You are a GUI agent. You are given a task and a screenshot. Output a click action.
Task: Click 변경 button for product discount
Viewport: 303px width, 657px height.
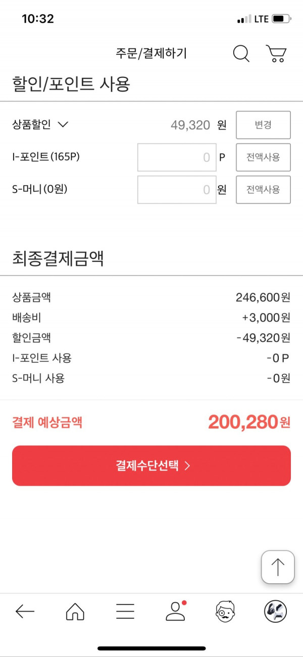(263, 125)
